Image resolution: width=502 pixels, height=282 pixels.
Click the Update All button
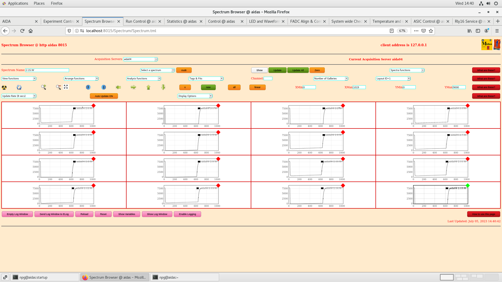point(297,70)
